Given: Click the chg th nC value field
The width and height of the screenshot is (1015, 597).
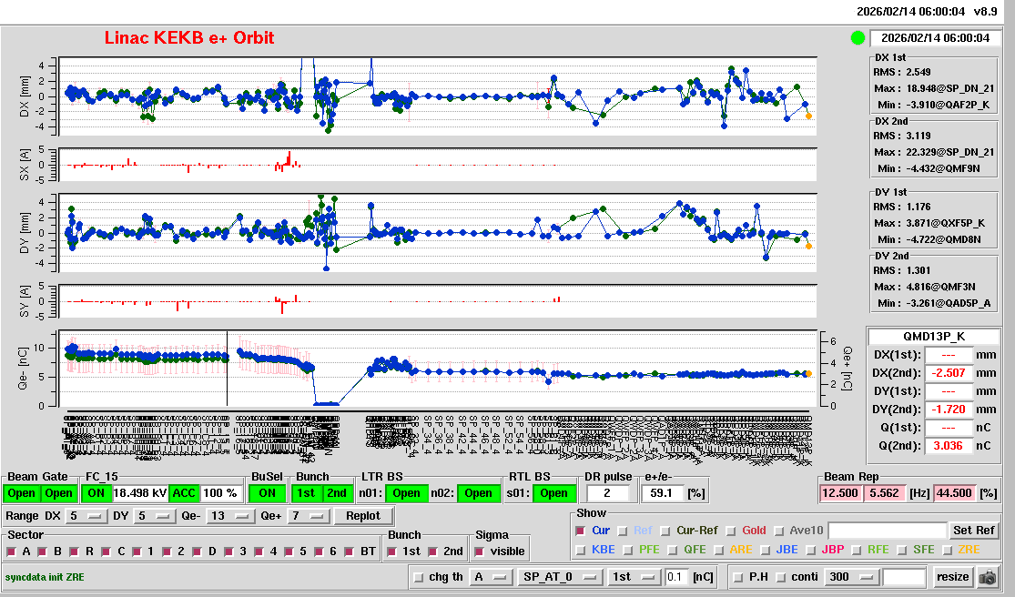Looking at the screenshot, I should pyautogui.click(x=675, y=577).
